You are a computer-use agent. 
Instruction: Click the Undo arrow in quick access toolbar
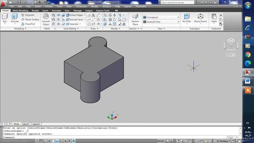coord(23,2)
